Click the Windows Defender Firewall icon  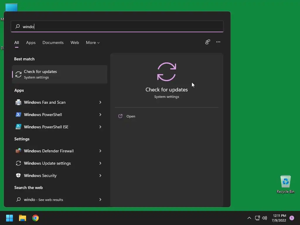point(18,151)
